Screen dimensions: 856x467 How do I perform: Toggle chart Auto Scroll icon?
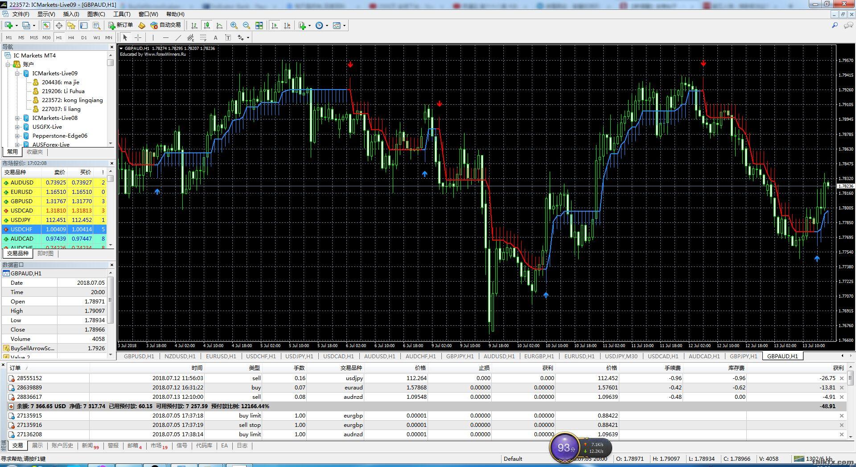click(275, 25)
